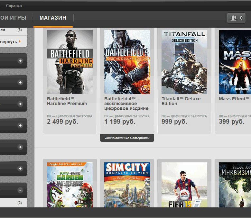Image resolution: width=251 pixels, height=218 pixels.
Task: Select the sidebar filter row with count (2)
Action: coord(13,203)
